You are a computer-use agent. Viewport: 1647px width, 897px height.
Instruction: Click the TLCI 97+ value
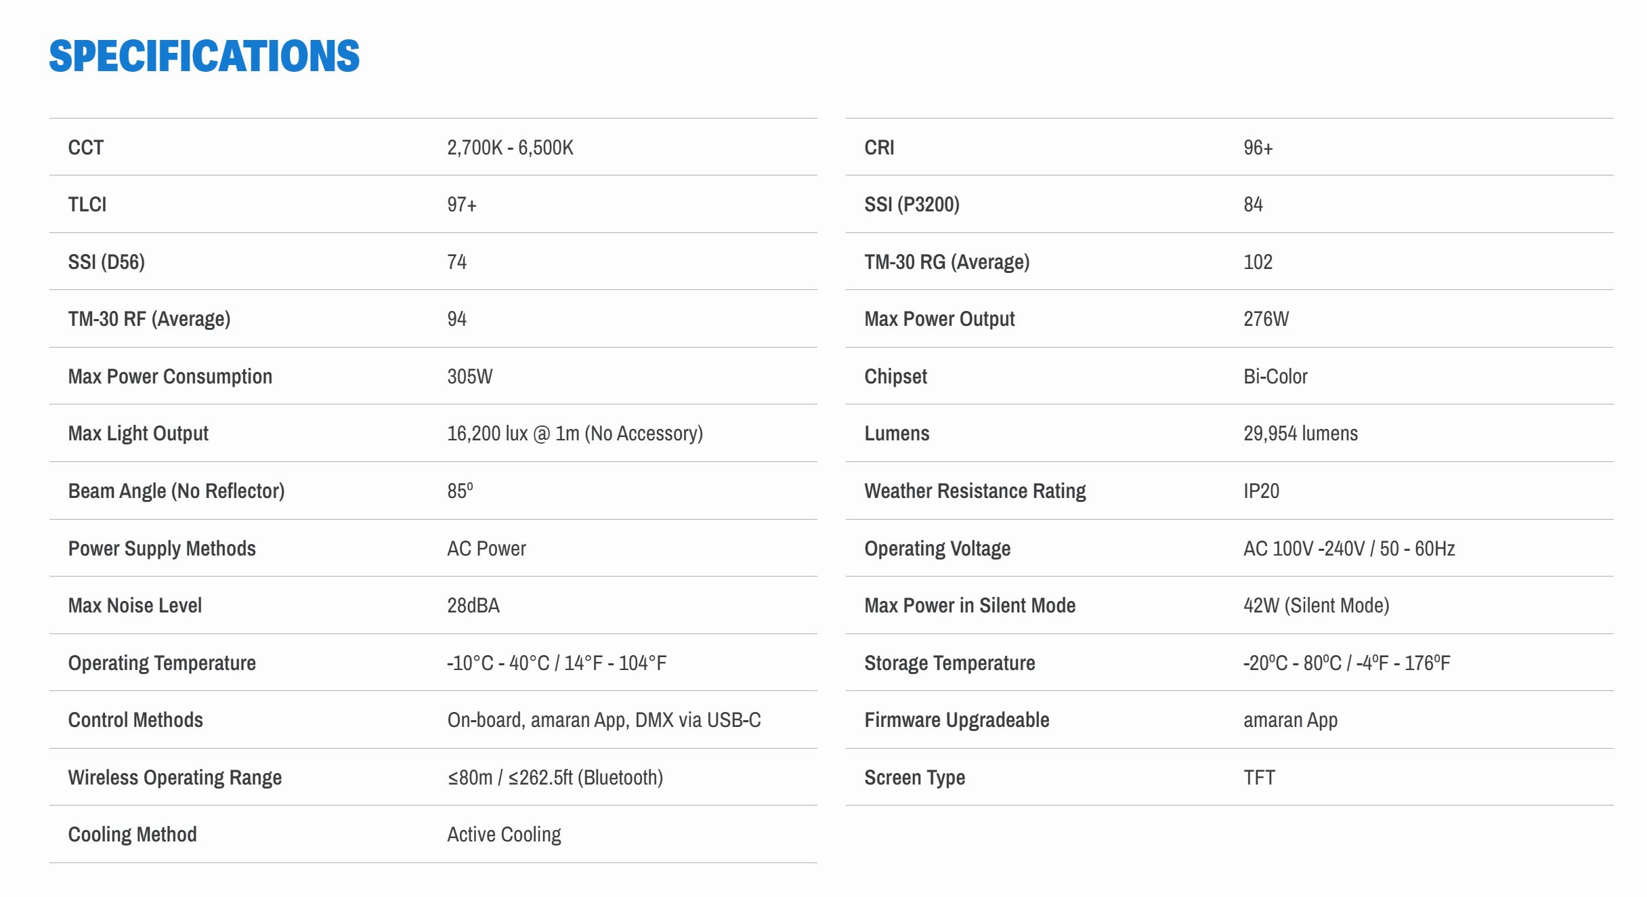(x=462, y=205)
